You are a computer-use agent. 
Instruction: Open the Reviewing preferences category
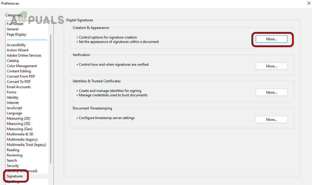(15, 155)
